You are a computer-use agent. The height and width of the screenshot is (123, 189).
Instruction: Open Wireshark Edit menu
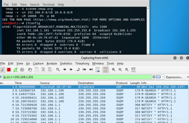pos(11,64)
